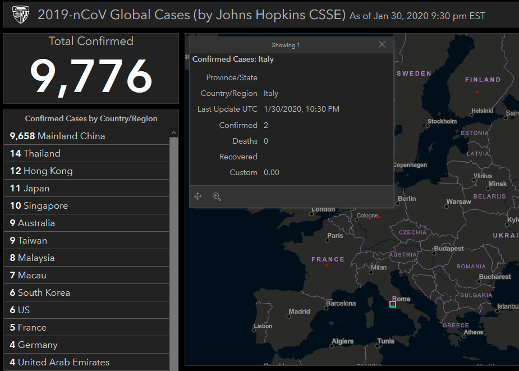519x371 pixels.
Task: Click the red case dot near Cologne
Action: pos(379,217)
